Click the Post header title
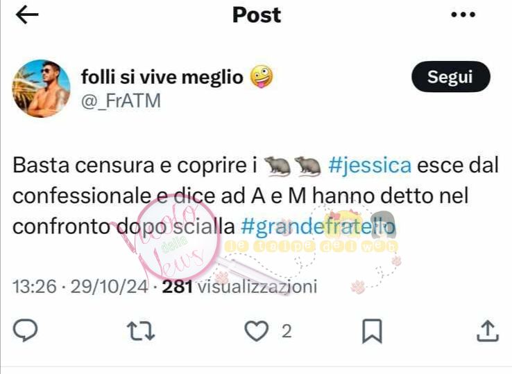 point(257,15)
